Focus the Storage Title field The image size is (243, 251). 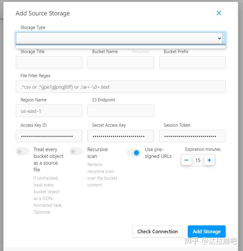pos(49,62)
